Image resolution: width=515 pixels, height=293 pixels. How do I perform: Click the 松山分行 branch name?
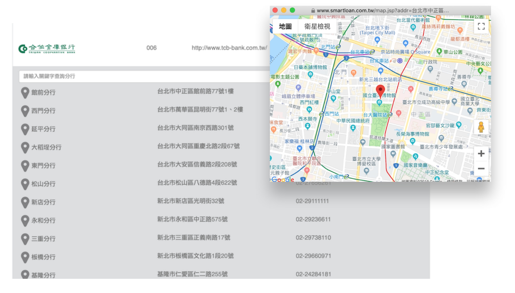point(43,184)
